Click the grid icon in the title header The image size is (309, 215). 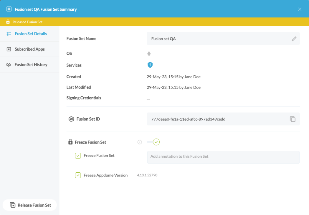pyautogui.click(x=9, y=9)
